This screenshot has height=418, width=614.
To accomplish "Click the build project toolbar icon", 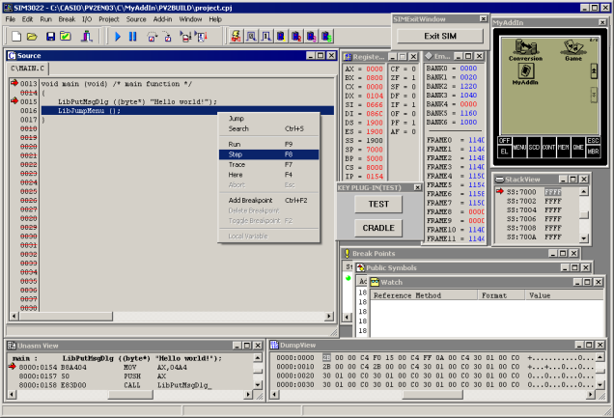I will point(87,37).
